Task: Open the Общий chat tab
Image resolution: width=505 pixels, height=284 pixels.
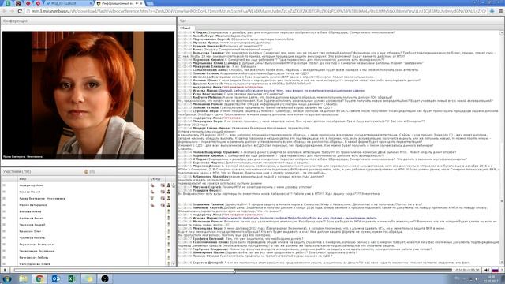Action: (185, 28)
